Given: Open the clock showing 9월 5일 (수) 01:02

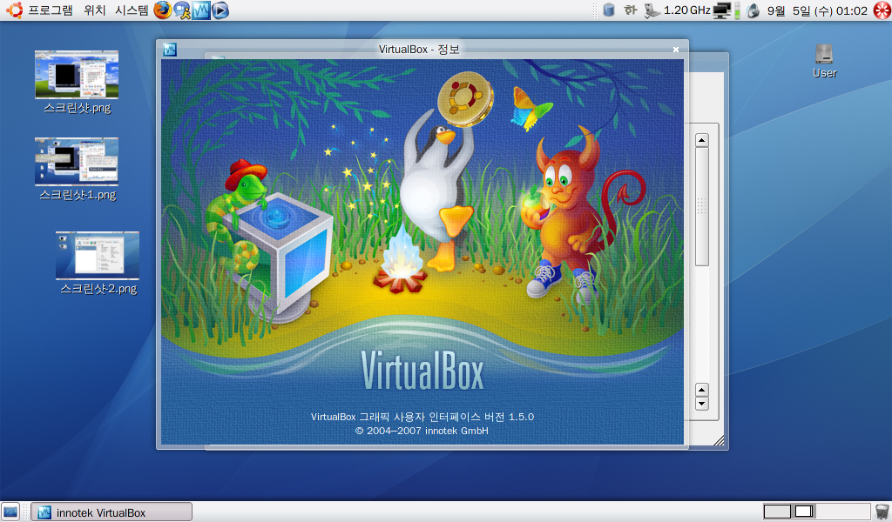Looking at the screenshot, I should 817,10.
